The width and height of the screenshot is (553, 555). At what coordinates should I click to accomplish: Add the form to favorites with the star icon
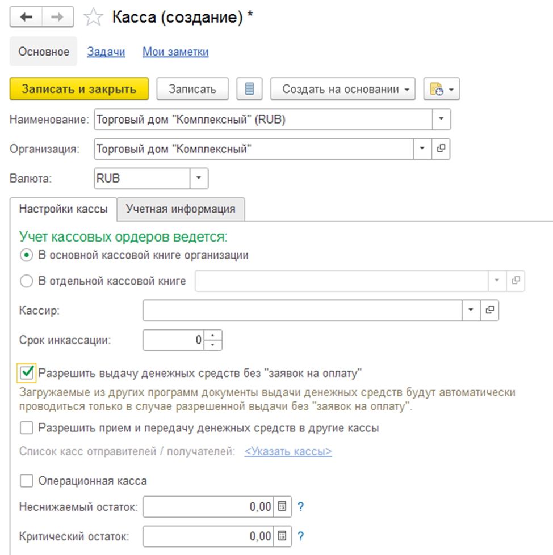coord(93,17)
